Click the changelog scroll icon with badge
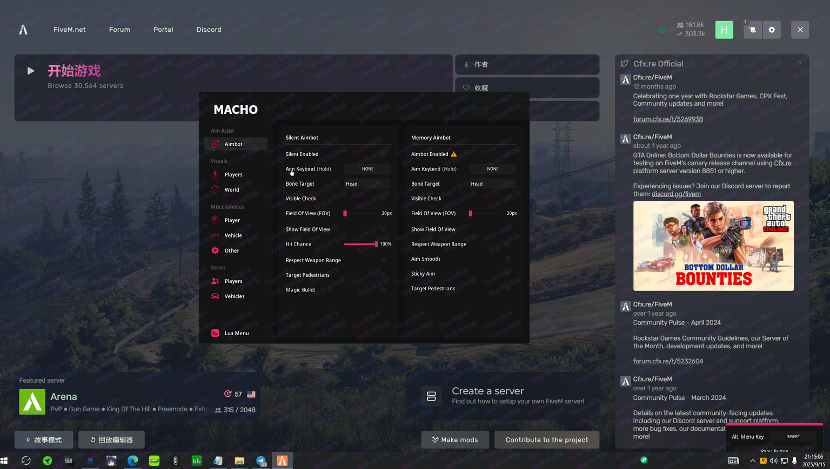The image size is (830, 469). pos(752,30)
